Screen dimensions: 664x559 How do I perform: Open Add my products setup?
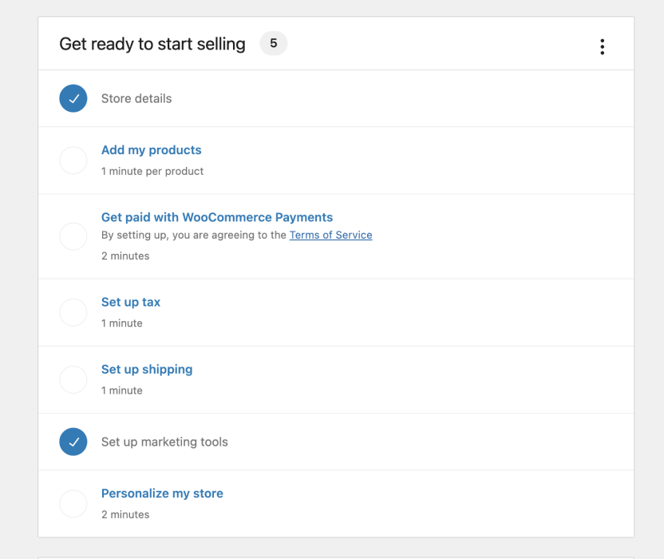[x=151, y=149]
